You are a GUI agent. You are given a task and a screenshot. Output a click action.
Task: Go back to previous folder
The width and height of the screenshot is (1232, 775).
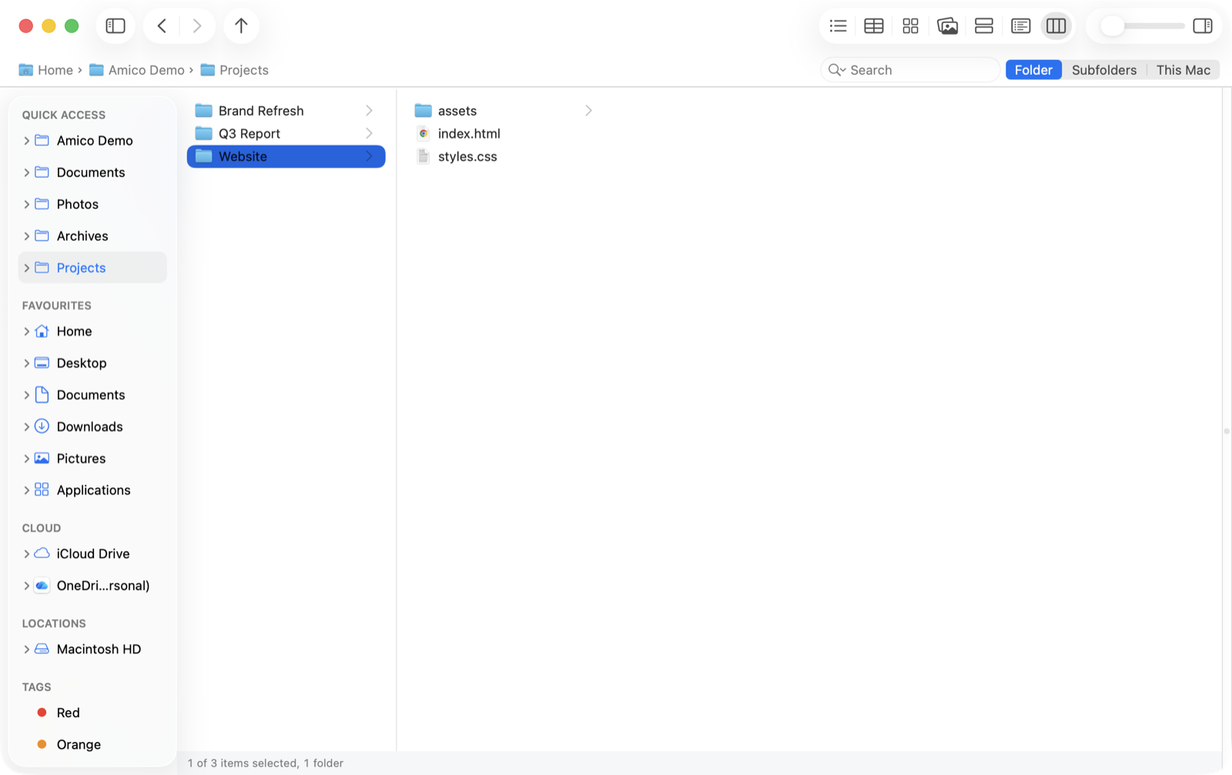coord(162,25)
